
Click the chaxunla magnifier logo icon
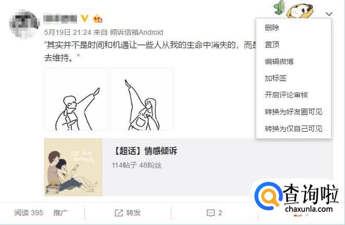point(268,195)
